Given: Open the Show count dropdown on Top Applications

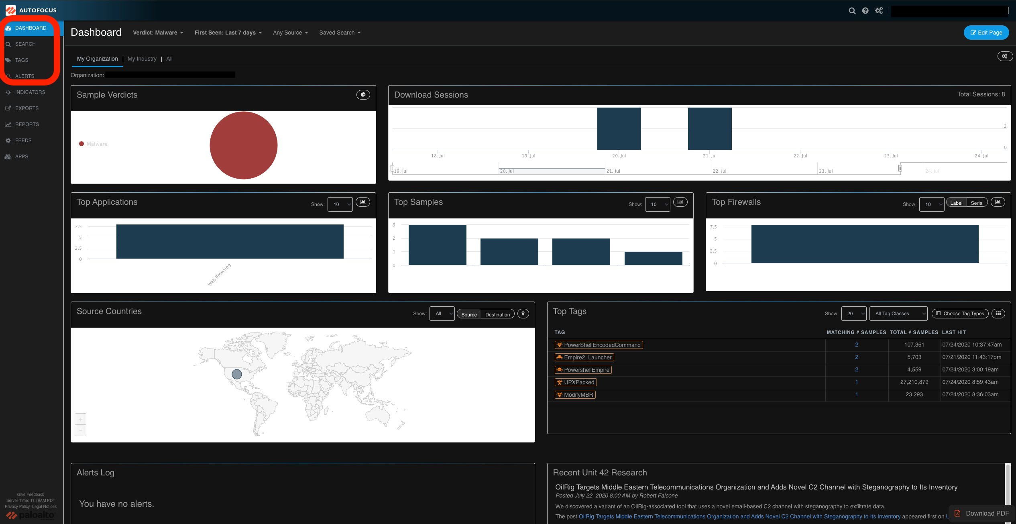Looking at the screenshot, I should 340,204.
